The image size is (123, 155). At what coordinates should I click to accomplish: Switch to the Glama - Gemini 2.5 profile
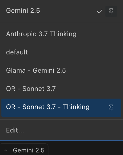tap(61, 70)
